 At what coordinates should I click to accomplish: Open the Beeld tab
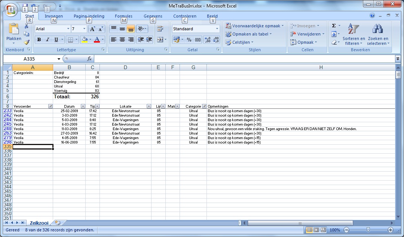[212, 16]
